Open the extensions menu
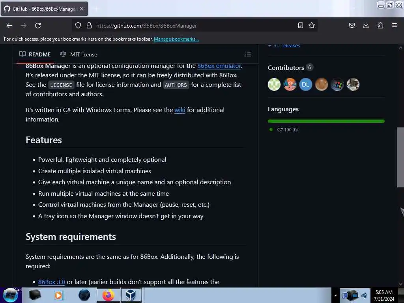 380,25
